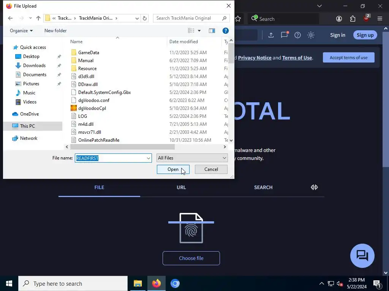Click the Windows Start button
389x291 pixels.
(9, 283)
